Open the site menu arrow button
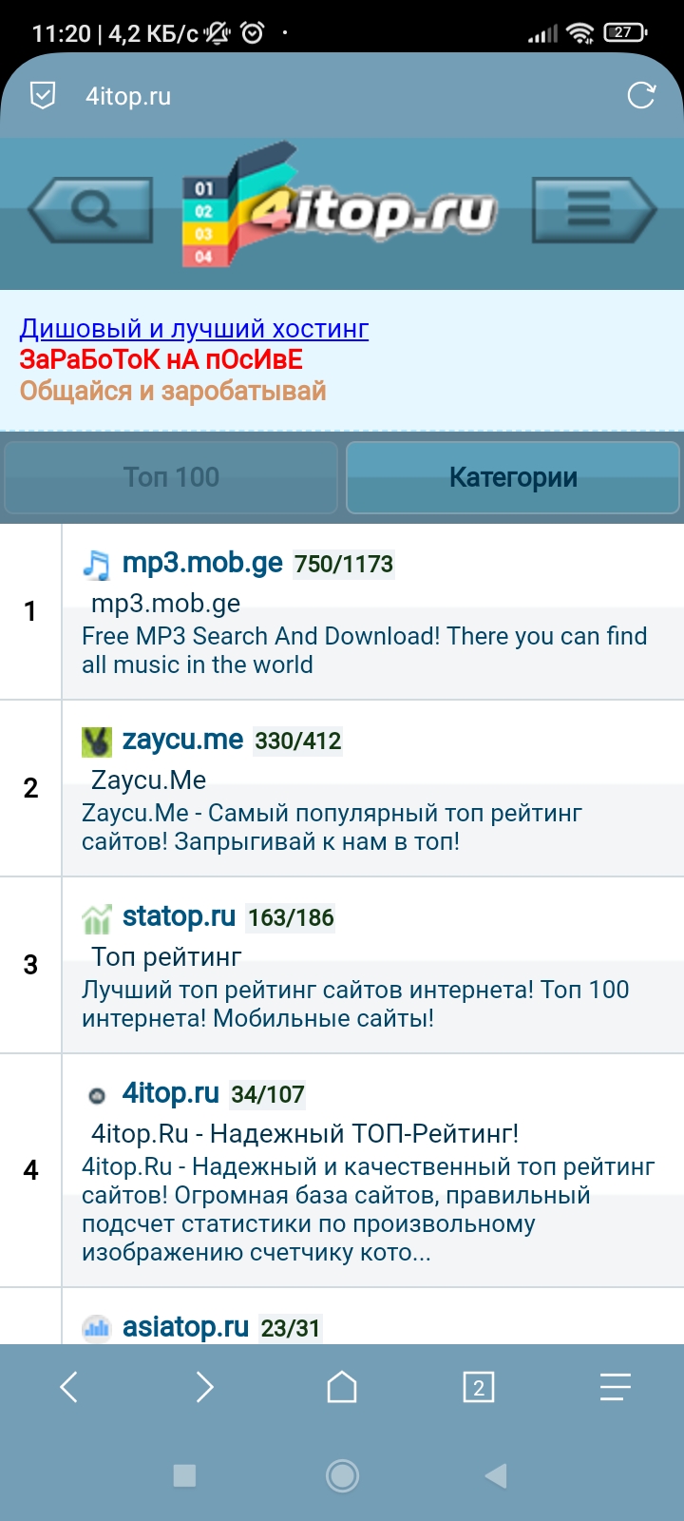This screenshot has height=1521, width=684. click(593, 209)
